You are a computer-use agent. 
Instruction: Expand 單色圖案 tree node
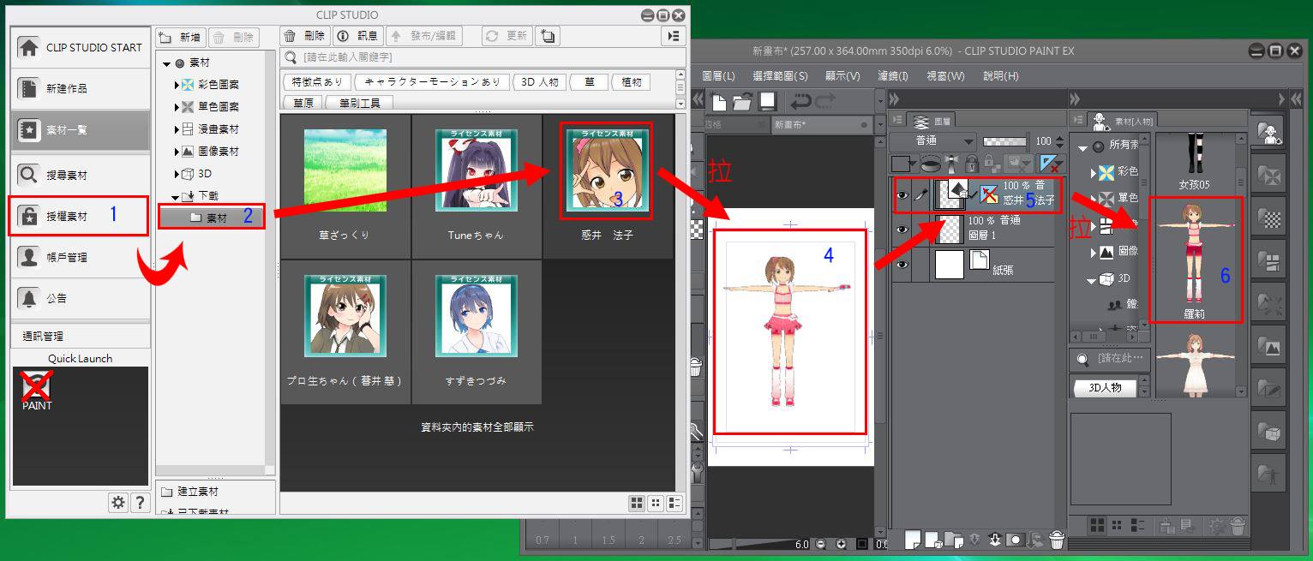pos(177,107)
